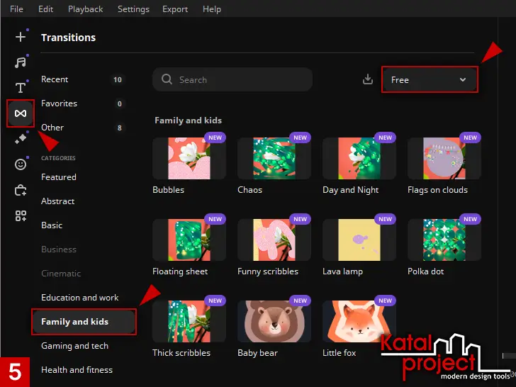Select the Basic category

tap(52, 225)
